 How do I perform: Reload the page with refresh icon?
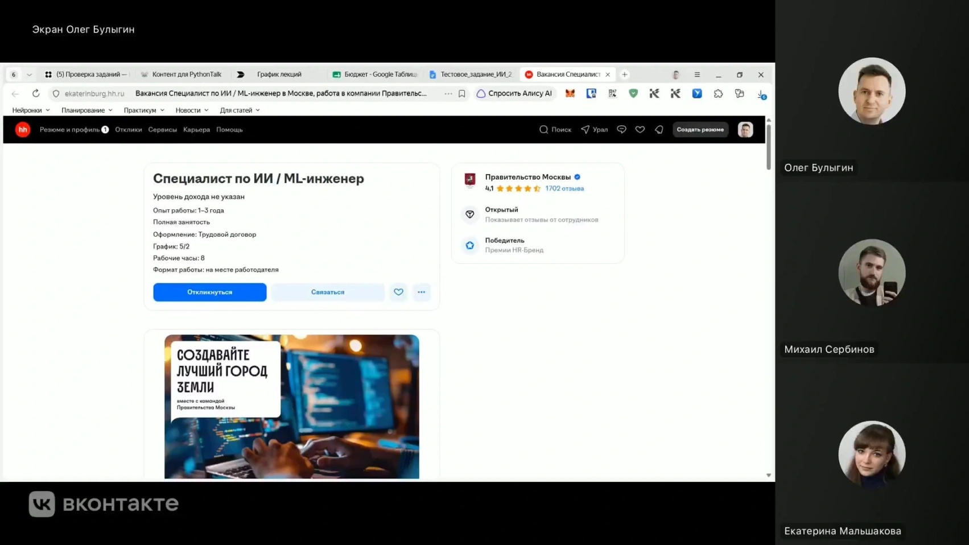coord(36,93)
